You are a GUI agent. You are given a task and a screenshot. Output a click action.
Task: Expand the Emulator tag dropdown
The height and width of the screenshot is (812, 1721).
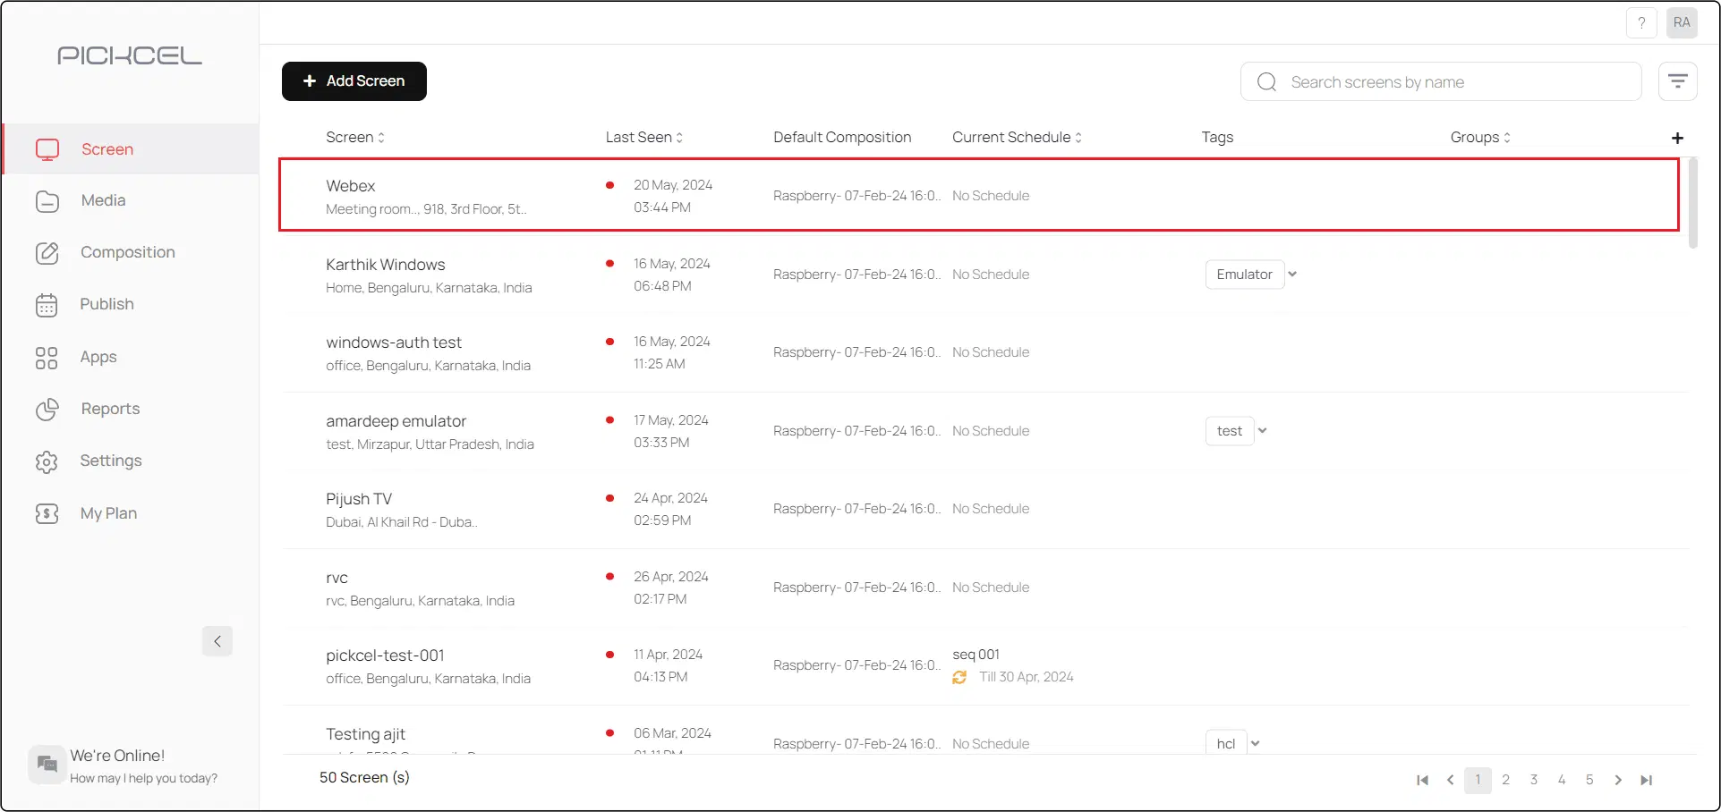tap(1291, 275)
